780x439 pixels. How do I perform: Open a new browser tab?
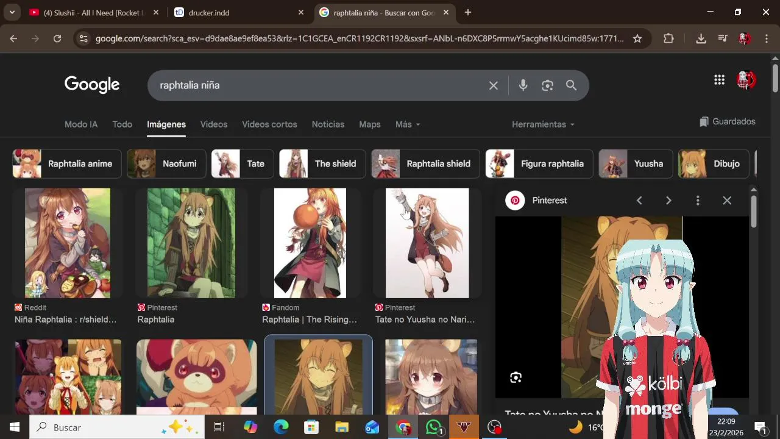point(468,12)
